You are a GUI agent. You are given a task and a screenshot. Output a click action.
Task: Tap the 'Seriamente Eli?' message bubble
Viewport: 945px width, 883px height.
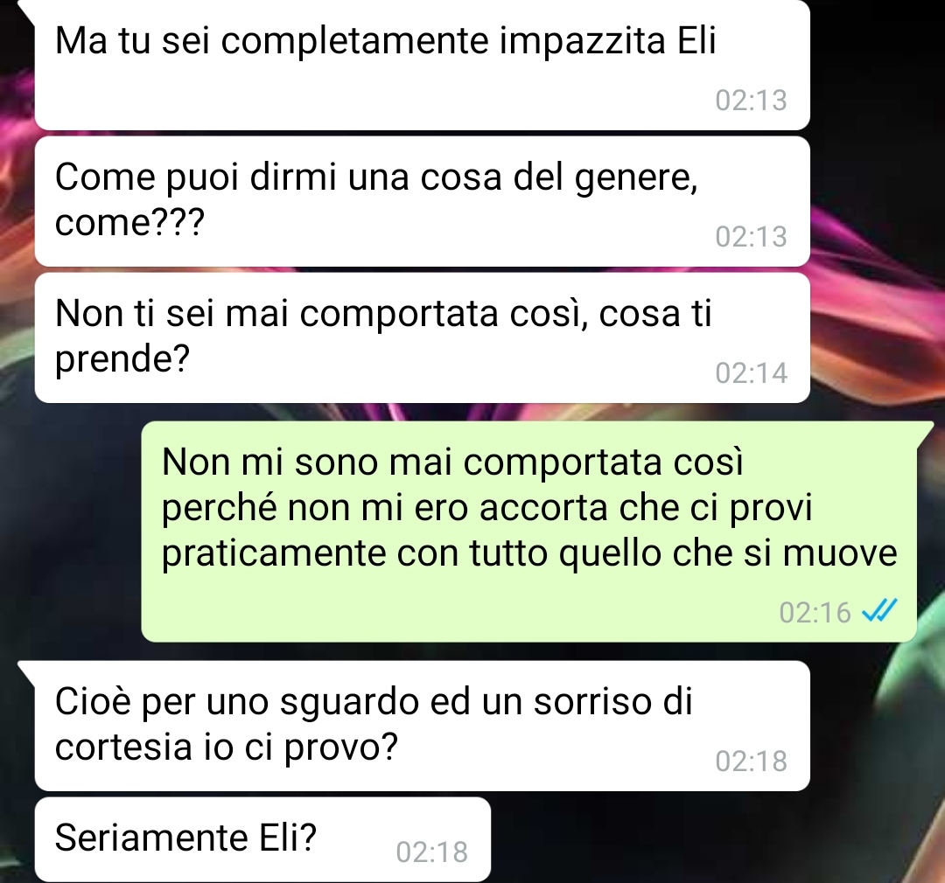coord(262,839)
